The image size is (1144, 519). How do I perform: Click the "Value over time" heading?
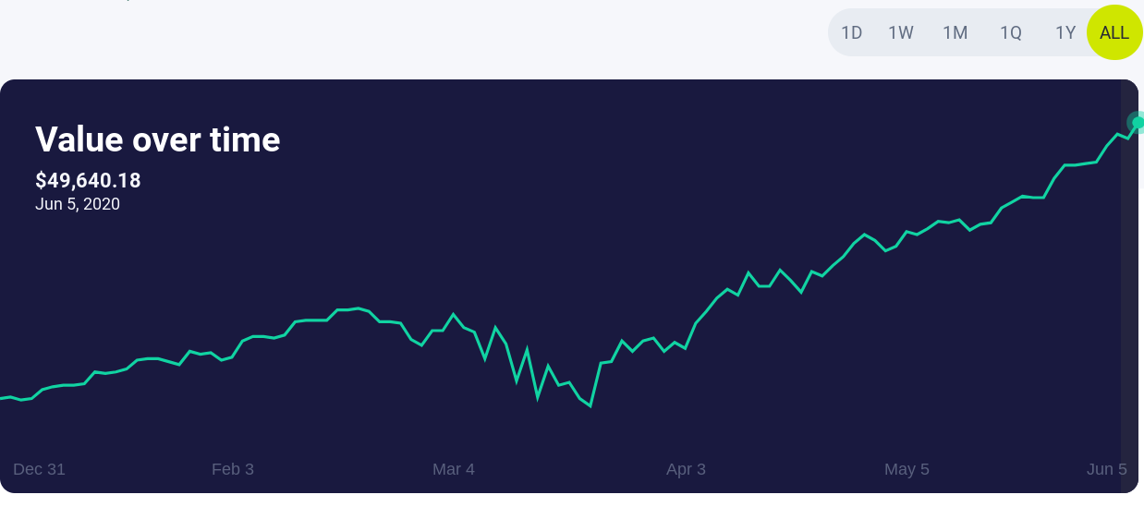(158, 139)
